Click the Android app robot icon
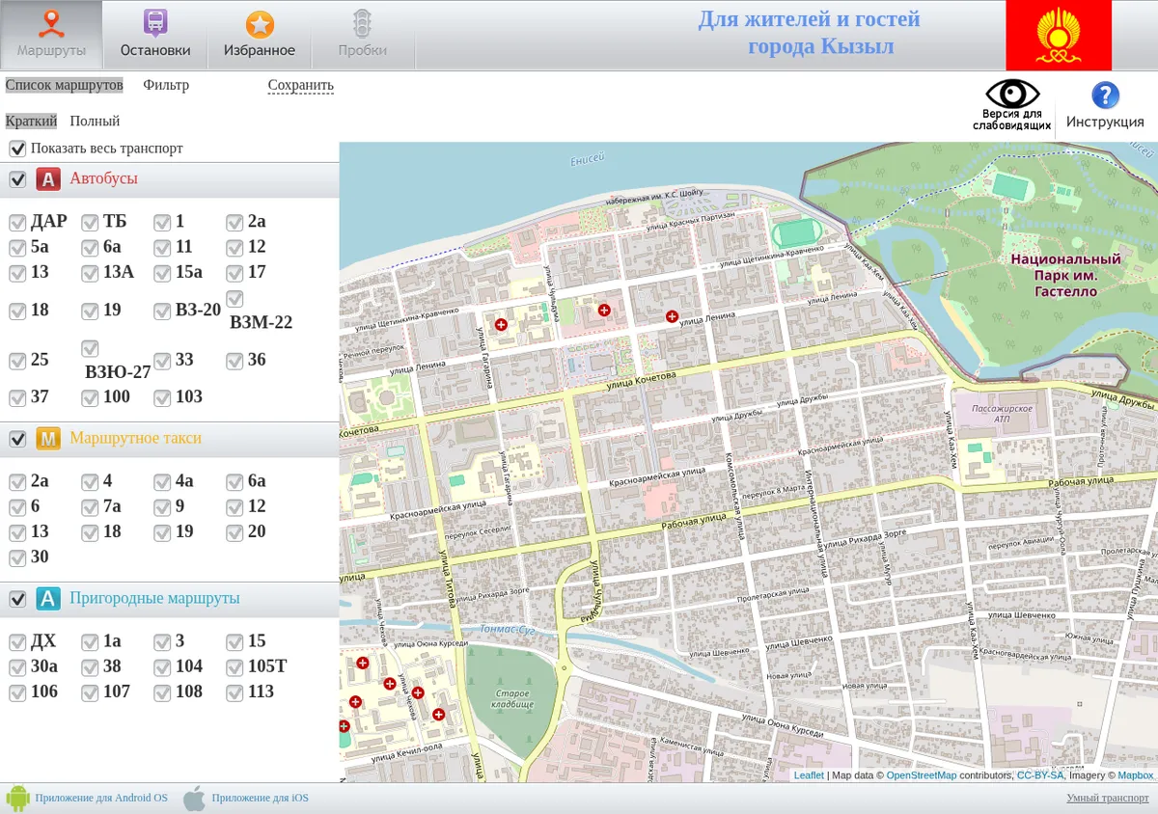 coord(17,798)
